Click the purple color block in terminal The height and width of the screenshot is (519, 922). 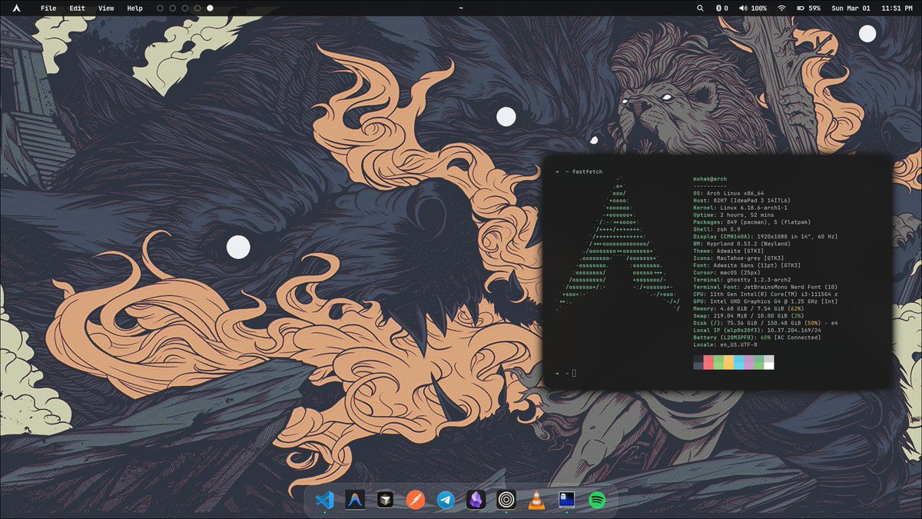[x=748, y=362]
